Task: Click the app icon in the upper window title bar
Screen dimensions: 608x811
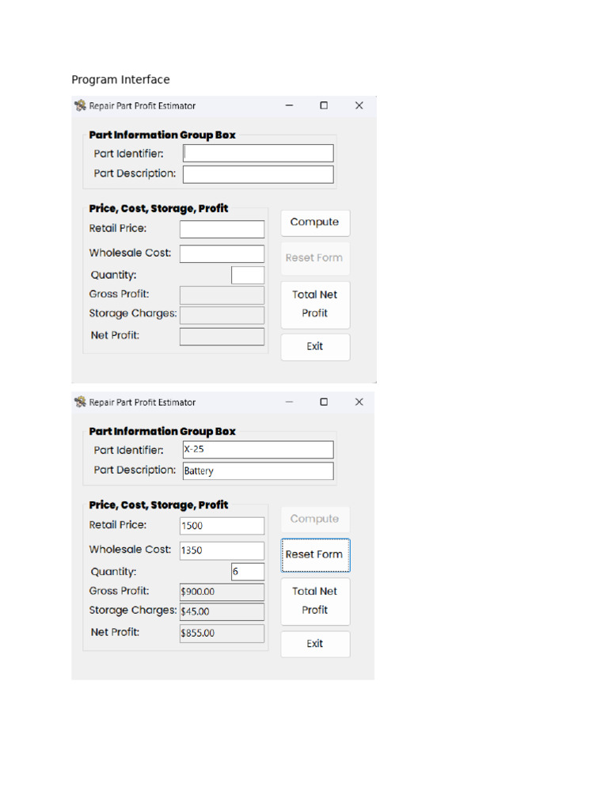Action: click(x=80, y=105)
